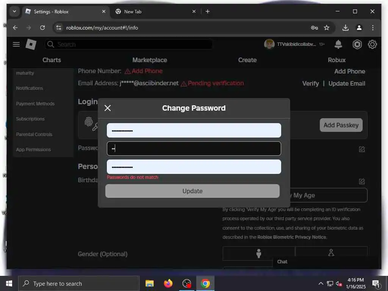Select the male gender icon

(x=259, y=253)
